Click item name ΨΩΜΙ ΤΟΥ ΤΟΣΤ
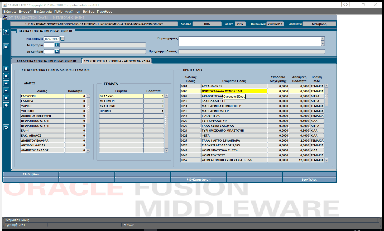The width and height of the screenshot is (384, 231). click(234, 155)
